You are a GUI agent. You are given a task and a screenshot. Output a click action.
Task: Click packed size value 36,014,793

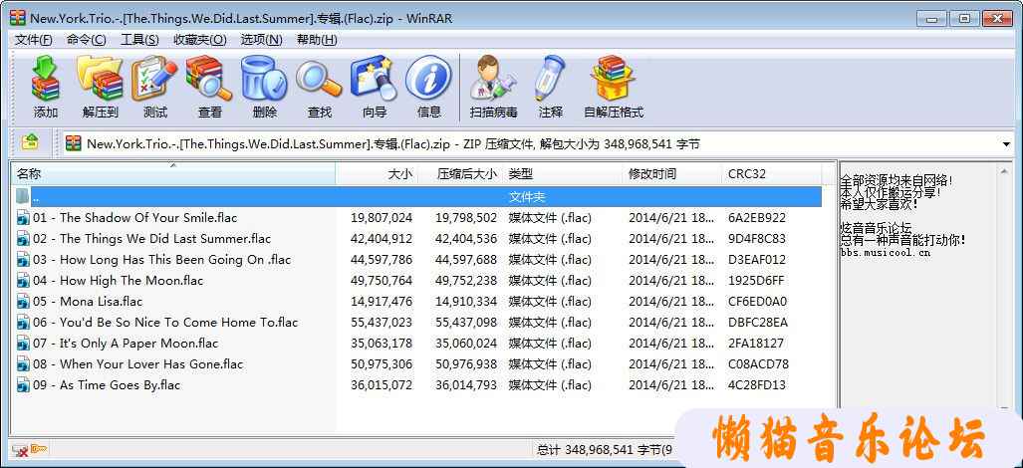click(466, 384)
